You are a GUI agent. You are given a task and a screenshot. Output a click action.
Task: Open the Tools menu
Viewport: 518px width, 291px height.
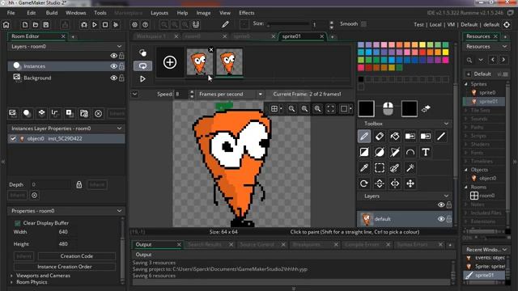[x=100, y=13]
